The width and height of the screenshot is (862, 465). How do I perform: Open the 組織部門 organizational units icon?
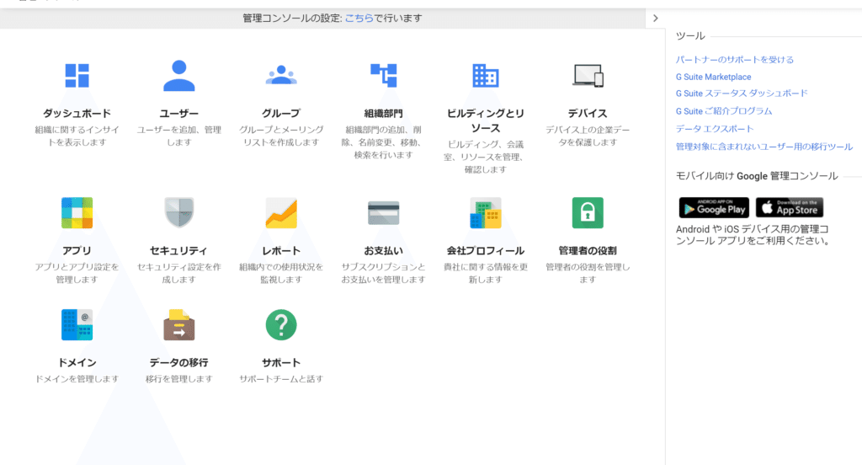[x=383, y=75]
